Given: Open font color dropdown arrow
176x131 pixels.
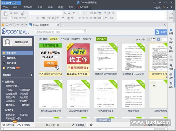Looking at the screenshot, I should click(x=65, y=18).
